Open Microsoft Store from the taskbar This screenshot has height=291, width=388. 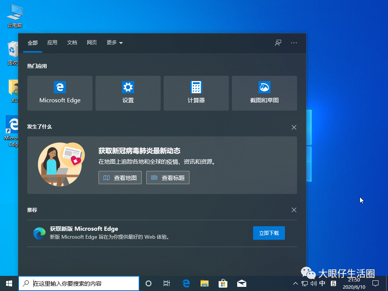[223, 283]
